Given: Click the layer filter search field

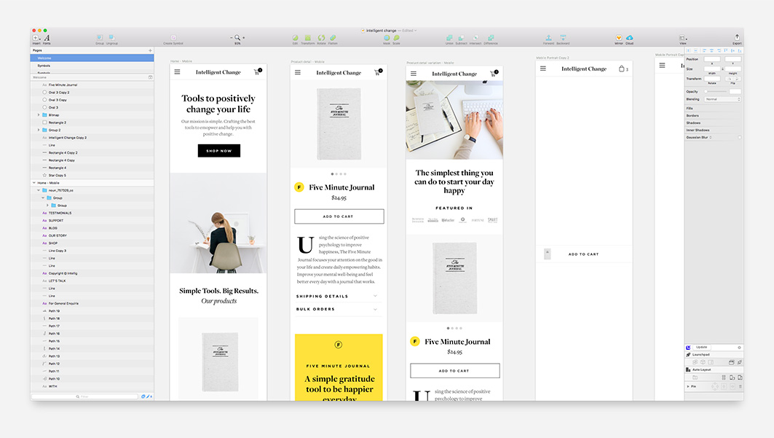Looking at the screenshot, I should (85, 396).
